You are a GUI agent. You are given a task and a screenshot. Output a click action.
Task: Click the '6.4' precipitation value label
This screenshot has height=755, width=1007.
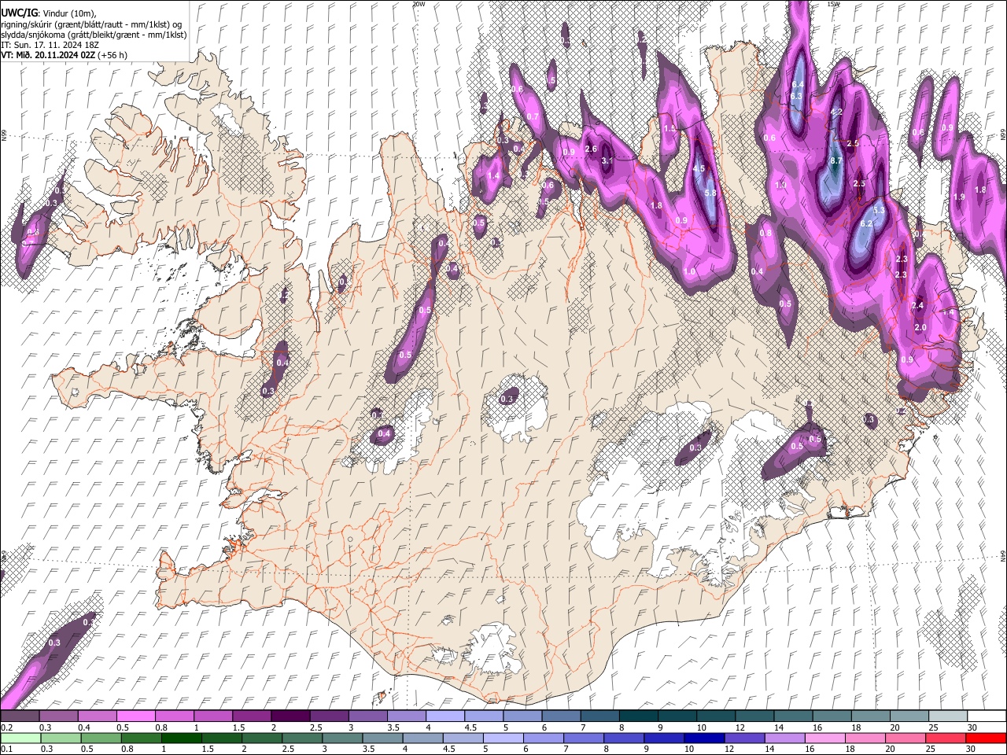797,84
